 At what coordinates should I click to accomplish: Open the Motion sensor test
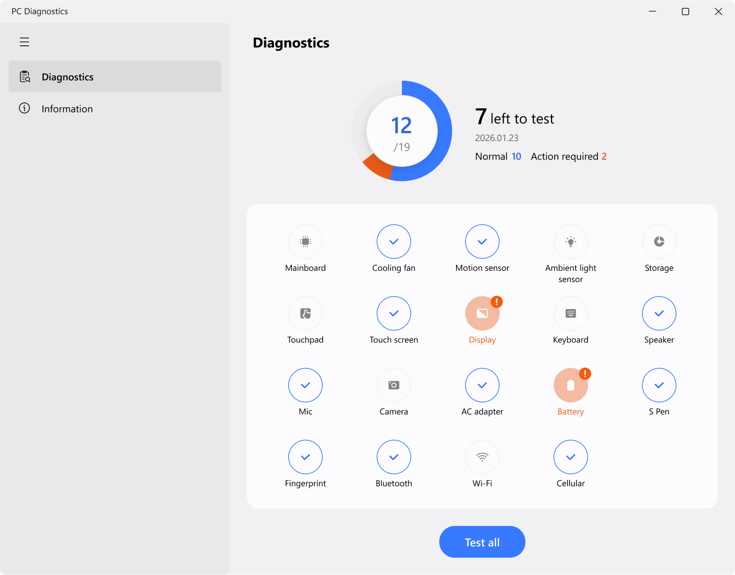coord(482,241)
